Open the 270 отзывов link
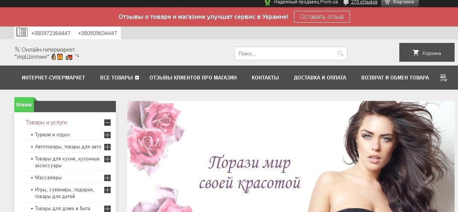 tap(364, 2)
